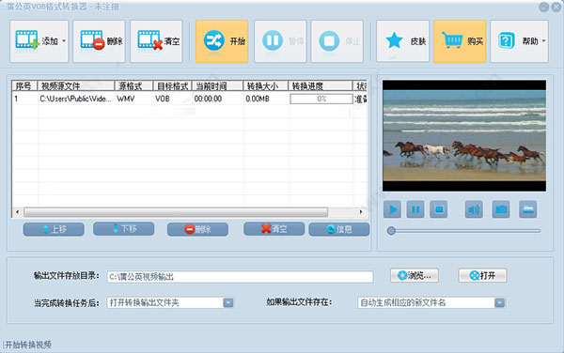
Task: Click the 上移 move up button
Action: pyautogui.click(x=54, y=229)
